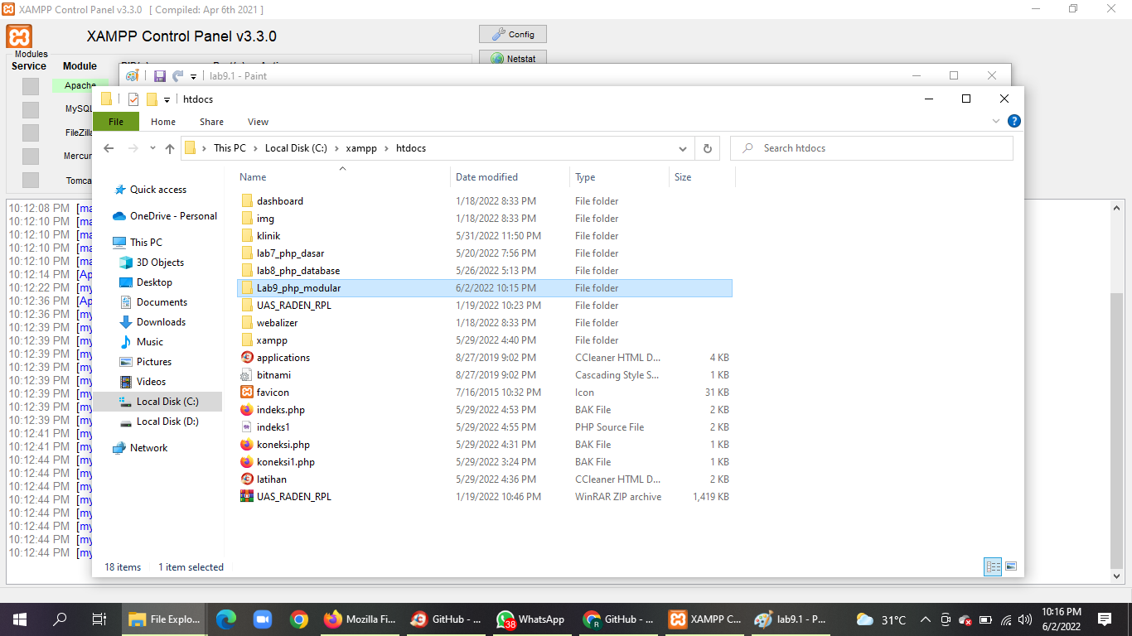Open Downloads in navigation pane
1132x636 pixels.
coord(161,322)
